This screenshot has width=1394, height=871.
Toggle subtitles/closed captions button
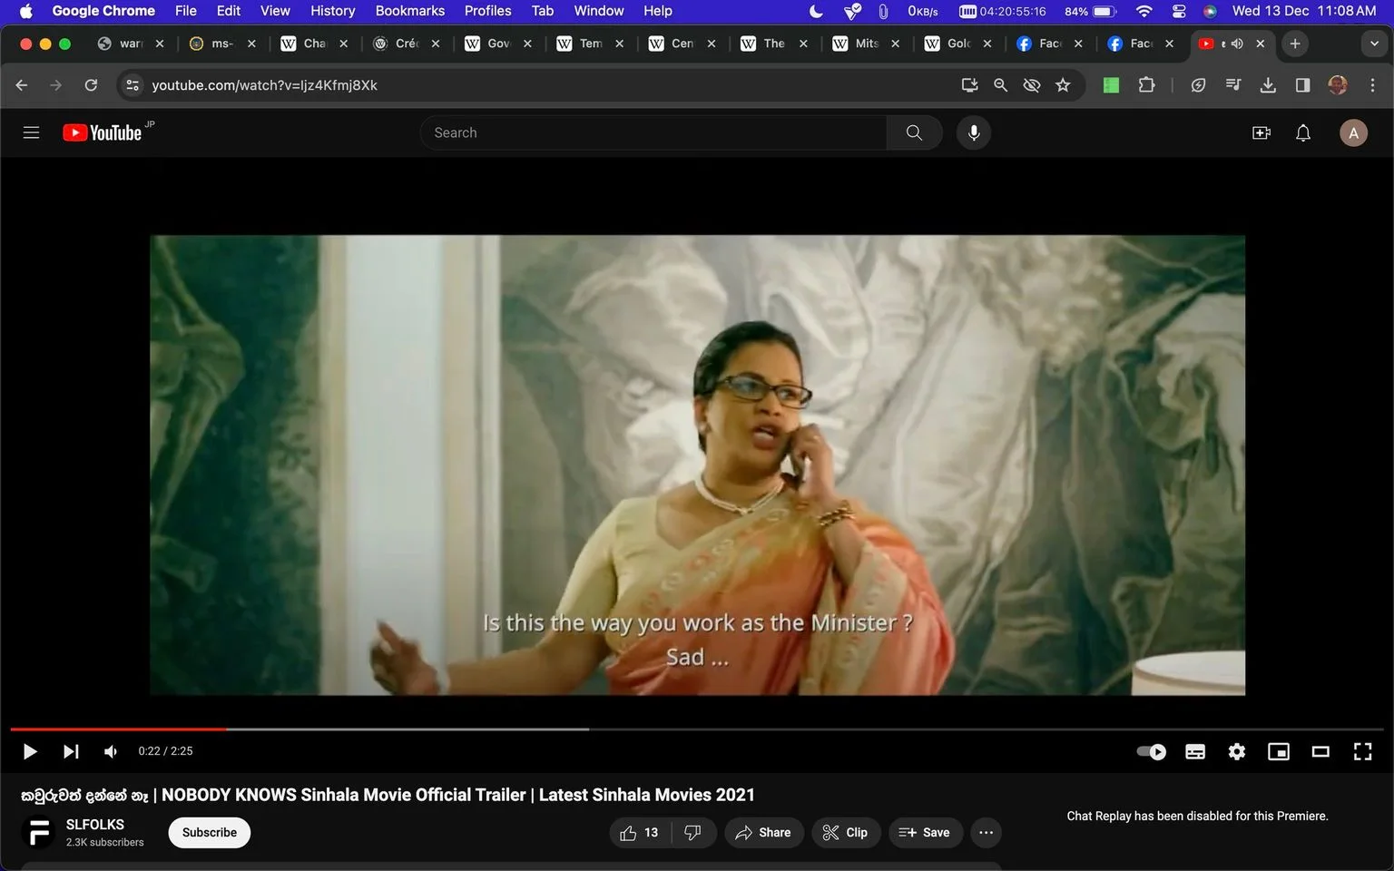(x=1195, y=751)
